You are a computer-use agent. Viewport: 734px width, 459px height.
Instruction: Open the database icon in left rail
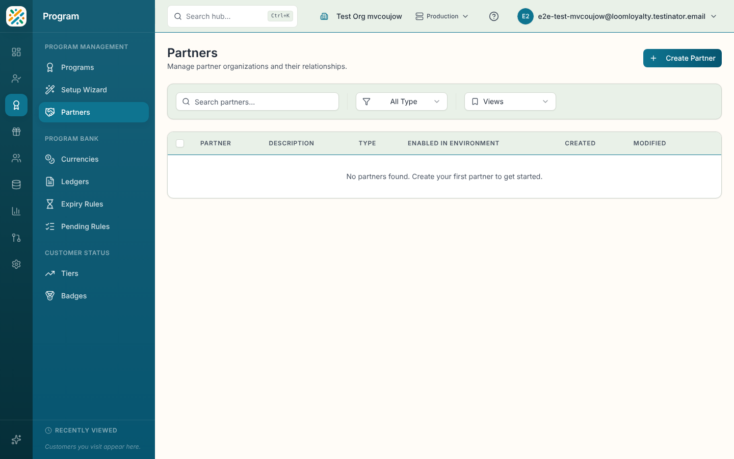click(x=16, y=185)
